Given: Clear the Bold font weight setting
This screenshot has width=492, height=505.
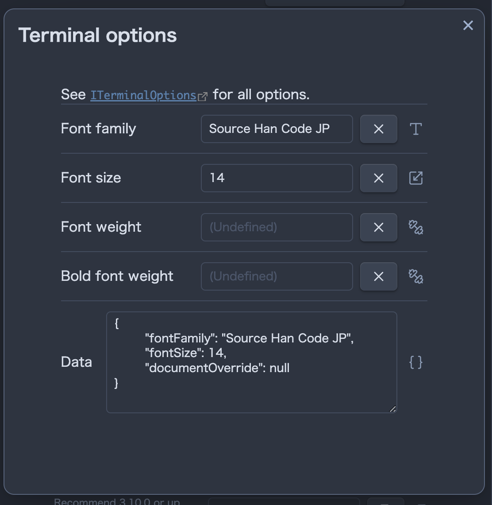Looking at the screenshot, I should (x=378, y=276).
